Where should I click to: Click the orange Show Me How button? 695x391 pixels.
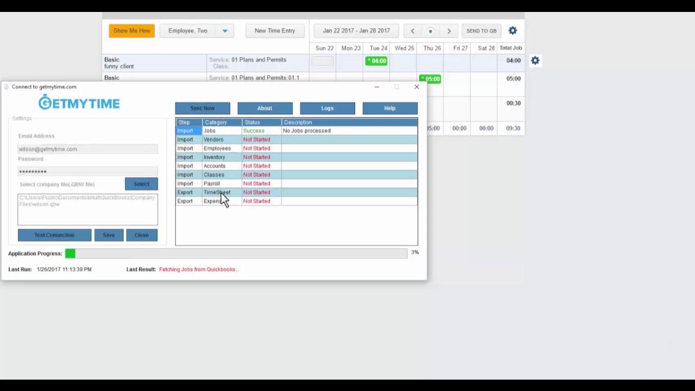[132, 31]
